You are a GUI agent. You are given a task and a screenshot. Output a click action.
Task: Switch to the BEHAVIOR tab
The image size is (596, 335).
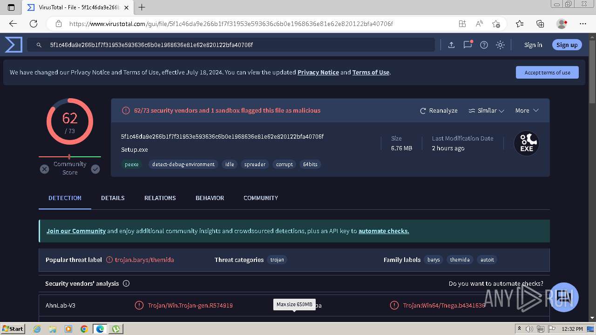(210, 198)
